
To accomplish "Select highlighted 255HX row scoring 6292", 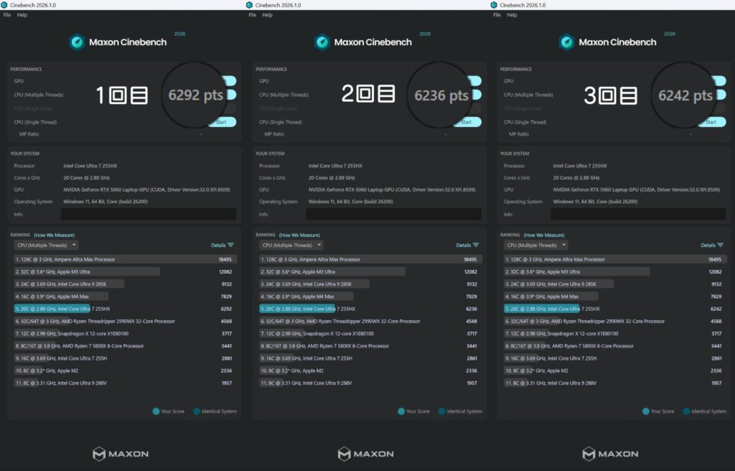I will [125, 309].
